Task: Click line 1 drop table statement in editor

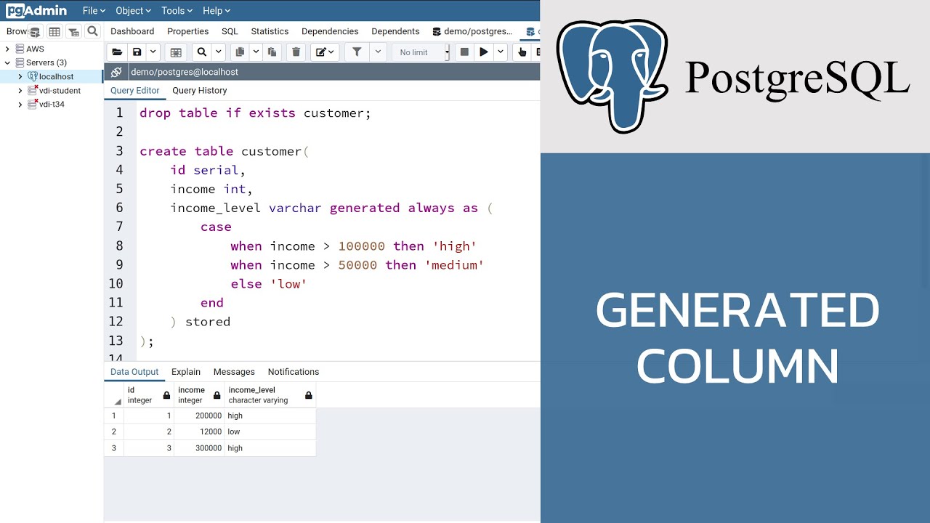Action: tap(255, 113)
